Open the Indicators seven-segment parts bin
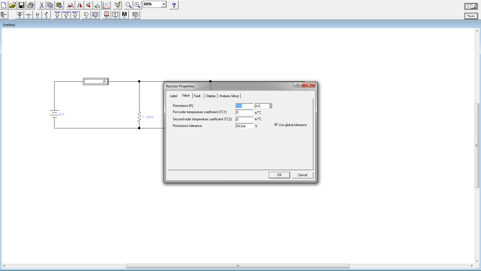Screen dimensions: 481x271 106,15
